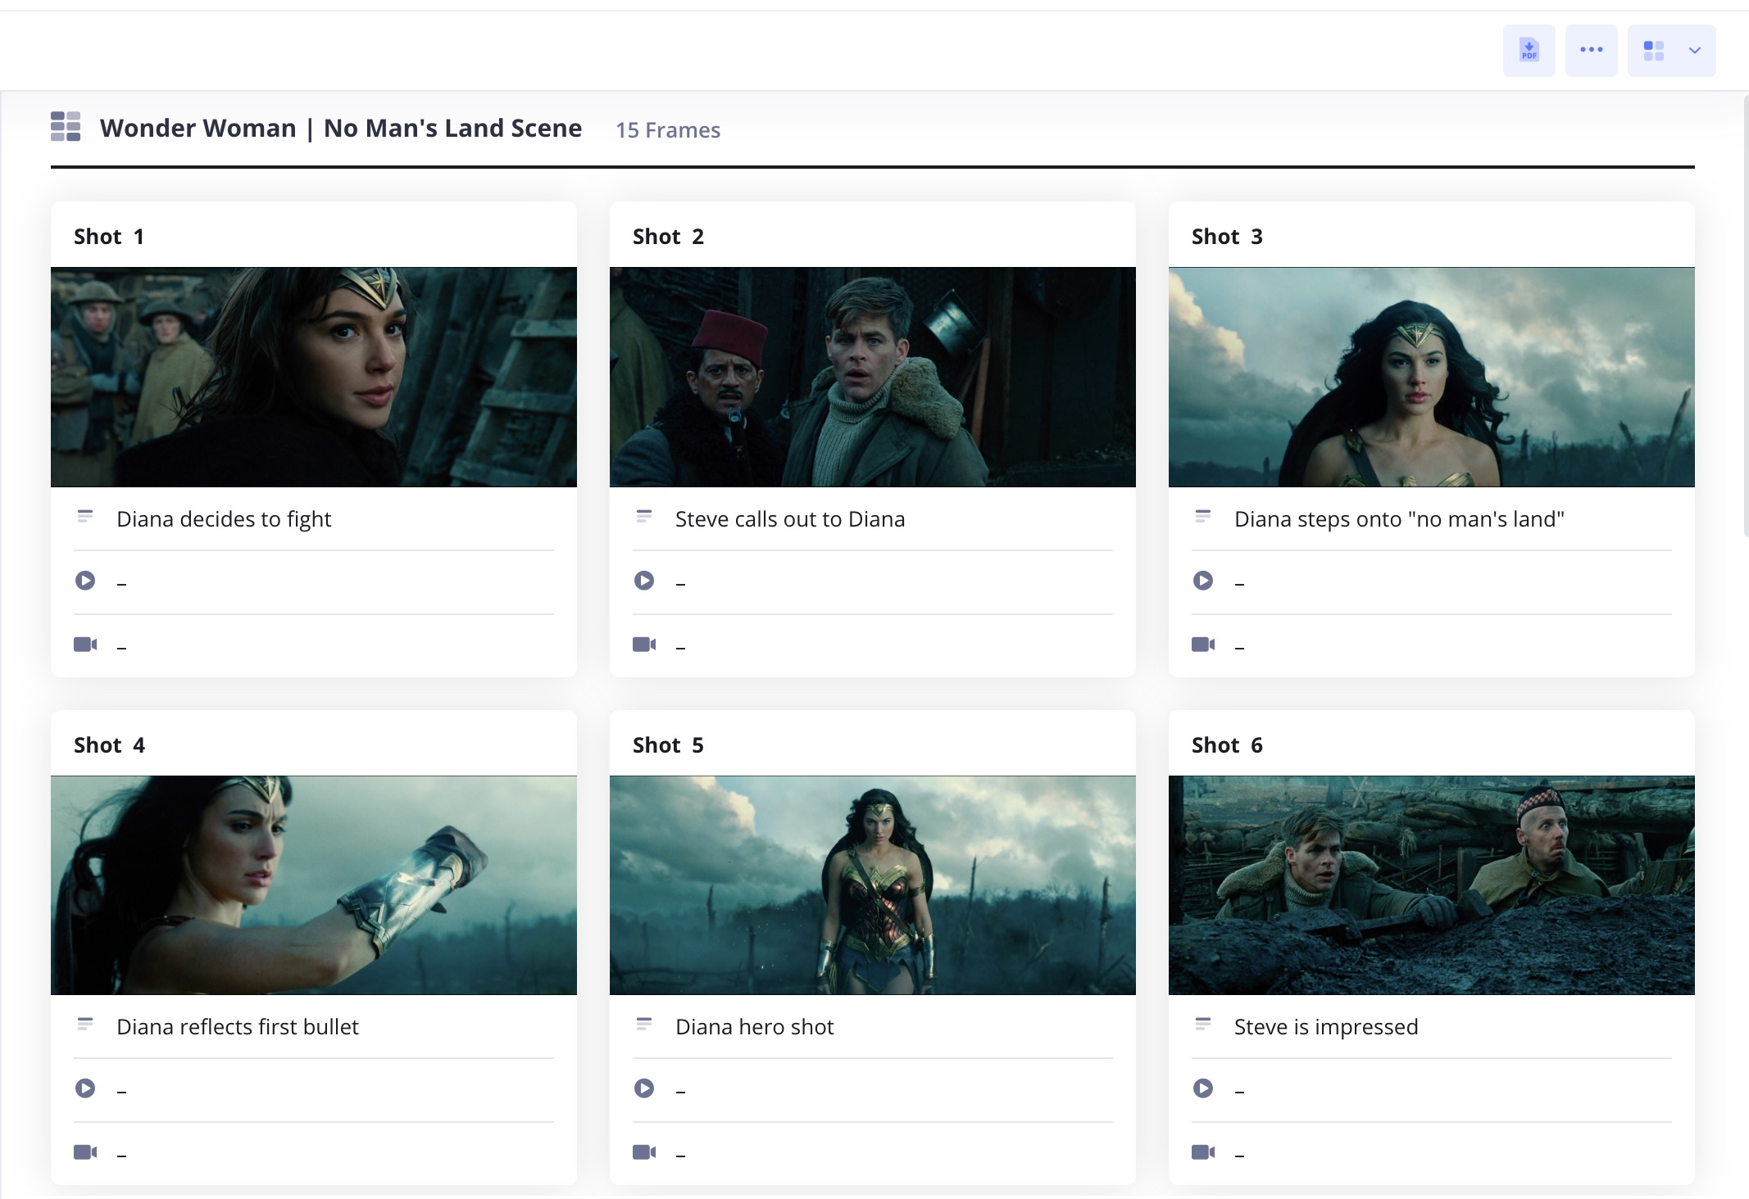Click the camera icon on Shot 3
The height and width of the screenshot is (1199, 1749).
1203,645
